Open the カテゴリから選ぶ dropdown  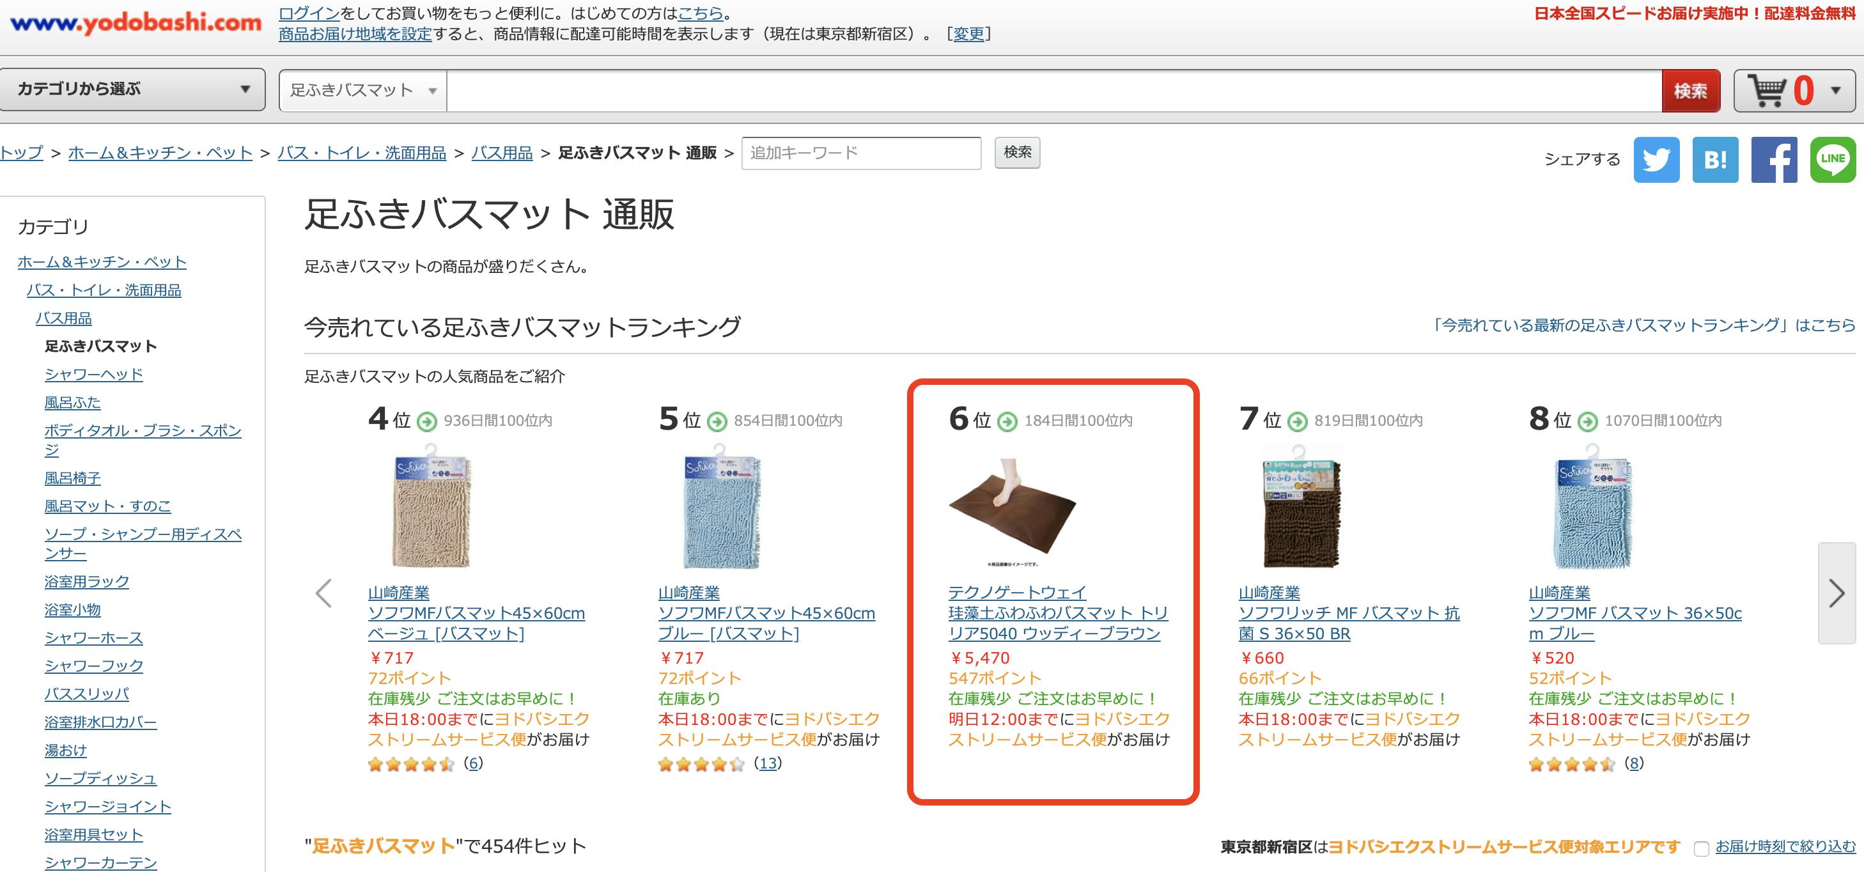click(x=132, y=90)
